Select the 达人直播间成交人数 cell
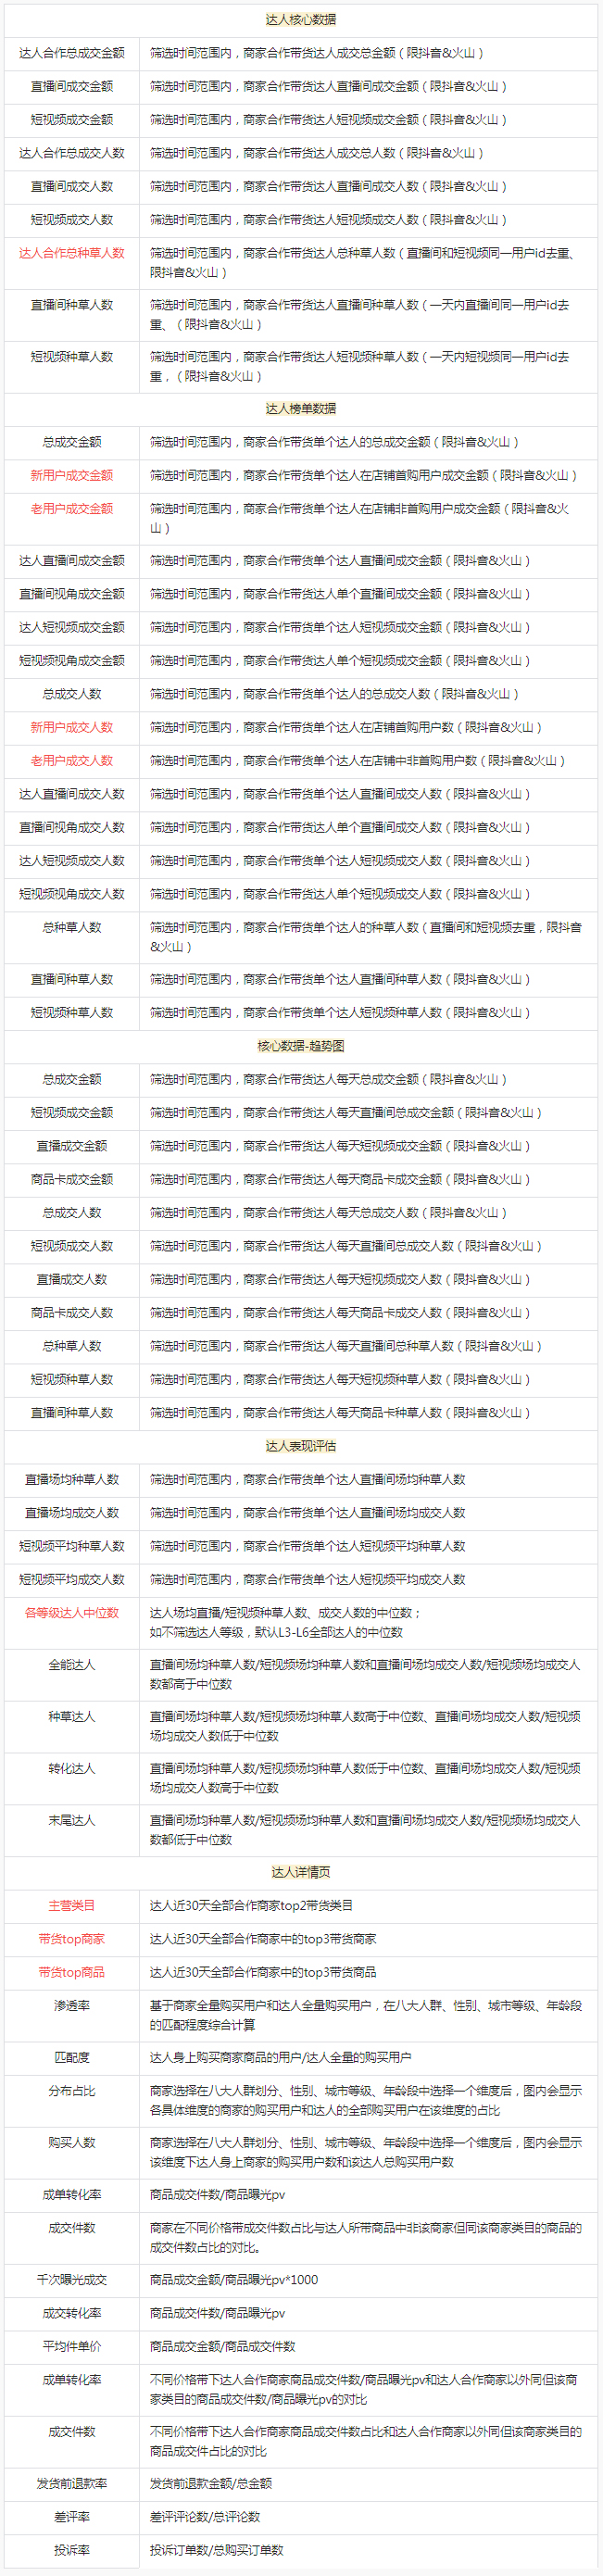 point(72,794)
